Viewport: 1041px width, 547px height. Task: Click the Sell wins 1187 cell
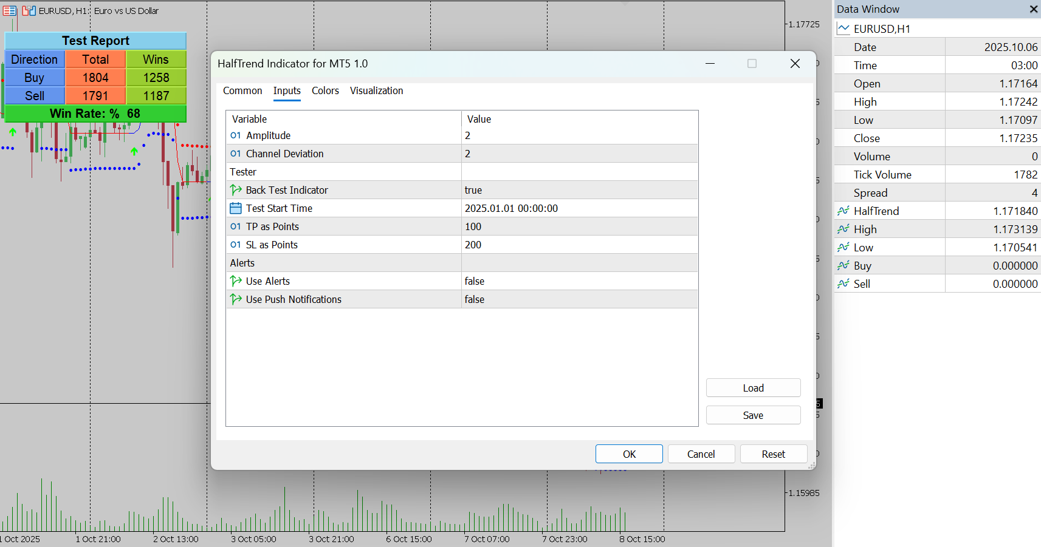tap(156, 96)
